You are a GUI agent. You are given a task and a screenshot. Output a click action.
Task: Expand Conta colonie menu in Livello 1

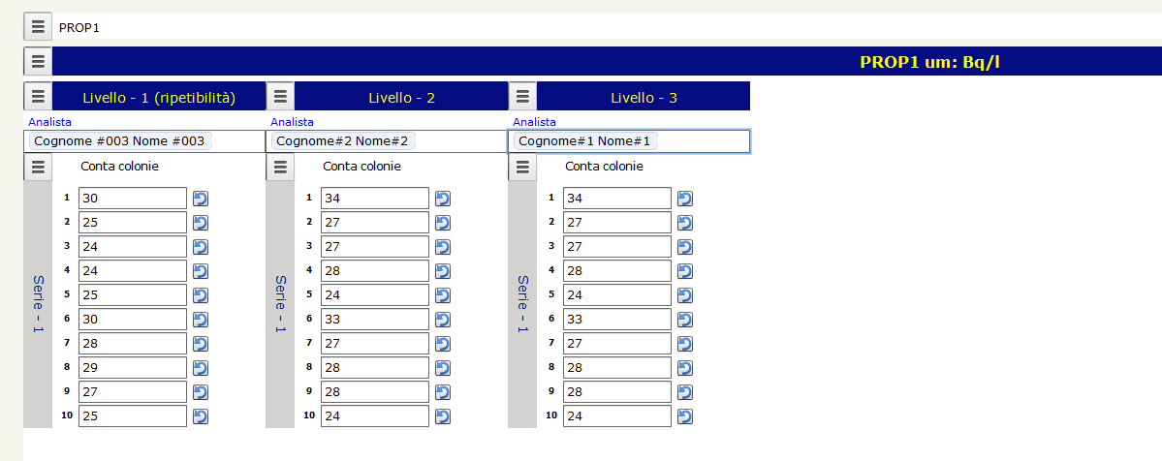point(38,167)
